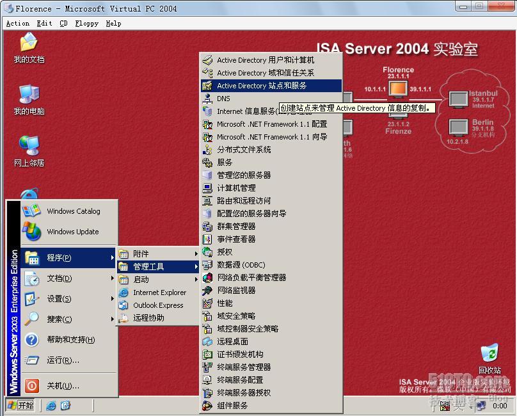Open 分布式文件系统

click(271, 150)
